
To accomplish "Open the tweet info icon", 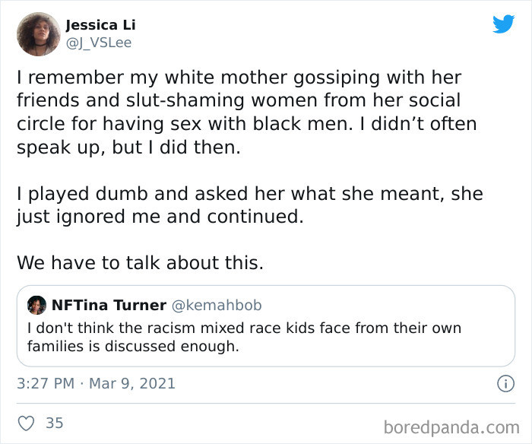I will (x=505, y=384).
